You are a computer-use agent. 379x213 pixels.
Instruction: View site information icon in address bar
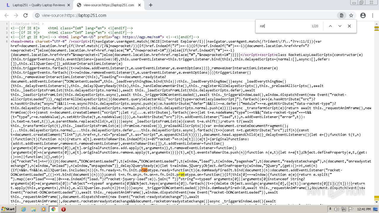[x=37, y=15]
